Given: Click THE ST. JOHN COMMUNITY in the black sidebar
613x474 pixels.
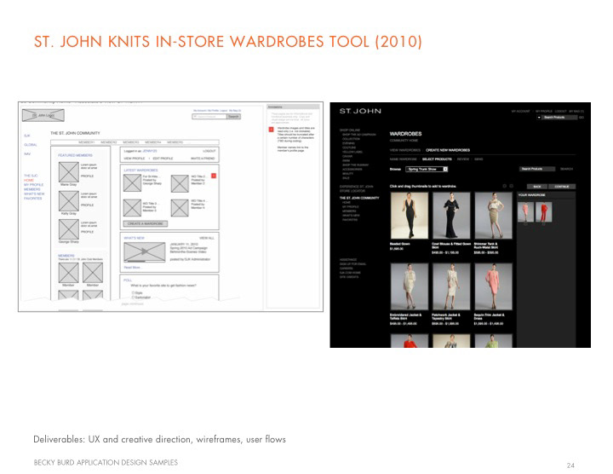Looking at the screenshot, I should coord(359,198).
